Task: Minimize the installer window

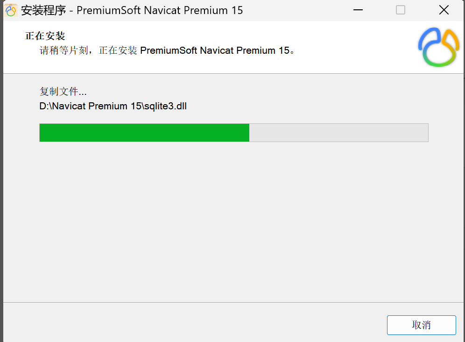Action: point(357,10)
